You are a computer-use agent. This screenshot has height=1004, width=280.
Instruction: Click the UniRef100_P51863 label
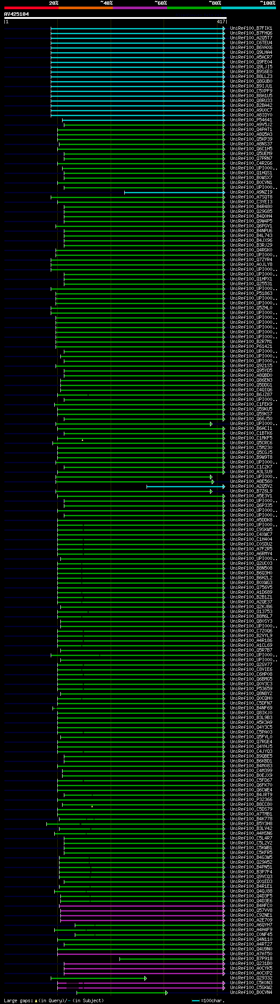coord(251,294)
